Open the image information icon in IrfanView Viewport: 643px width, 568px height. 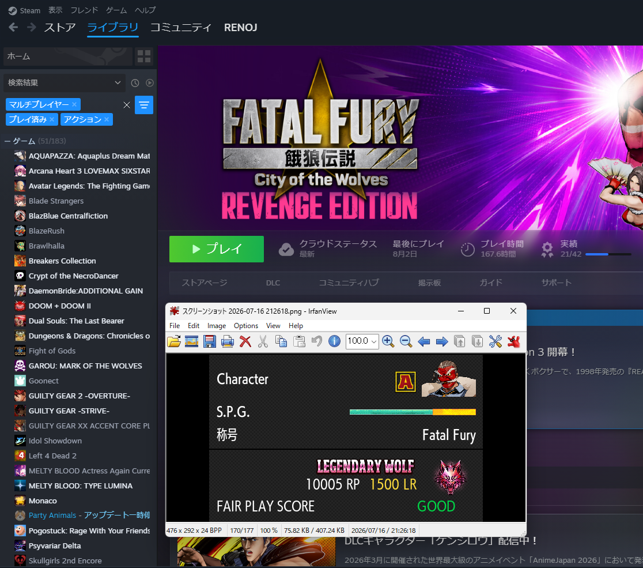334,341
